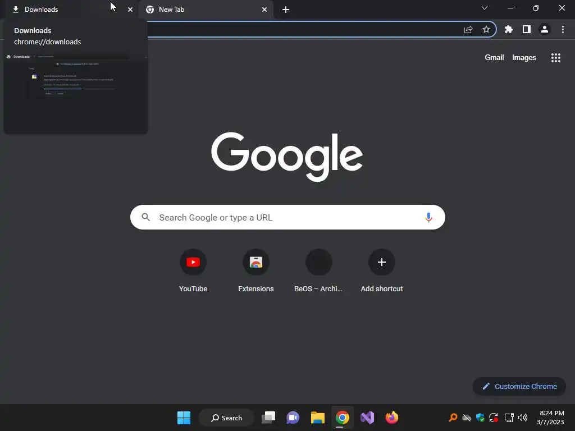Open File Explorer from taskbar
Image resolution: width=575 pixels, height=431 pixels.
318,418
